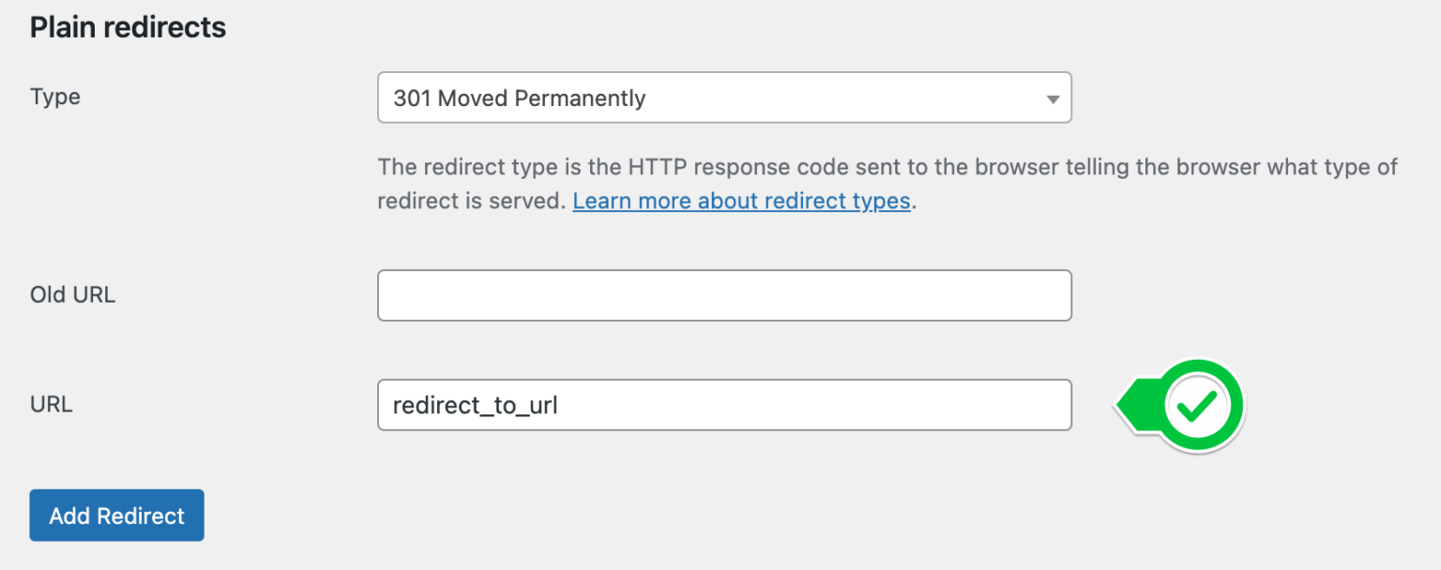
Task: Open the Learn more about redirect types link
Action: point(741,201)
